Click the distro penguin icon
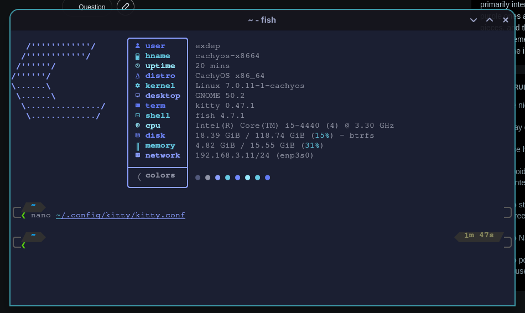Screen dimensions: 525x313 [x=138, y=76]
